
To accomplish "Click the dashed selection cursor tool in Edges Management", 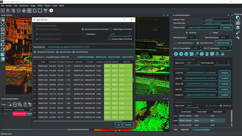I will 9,104.
